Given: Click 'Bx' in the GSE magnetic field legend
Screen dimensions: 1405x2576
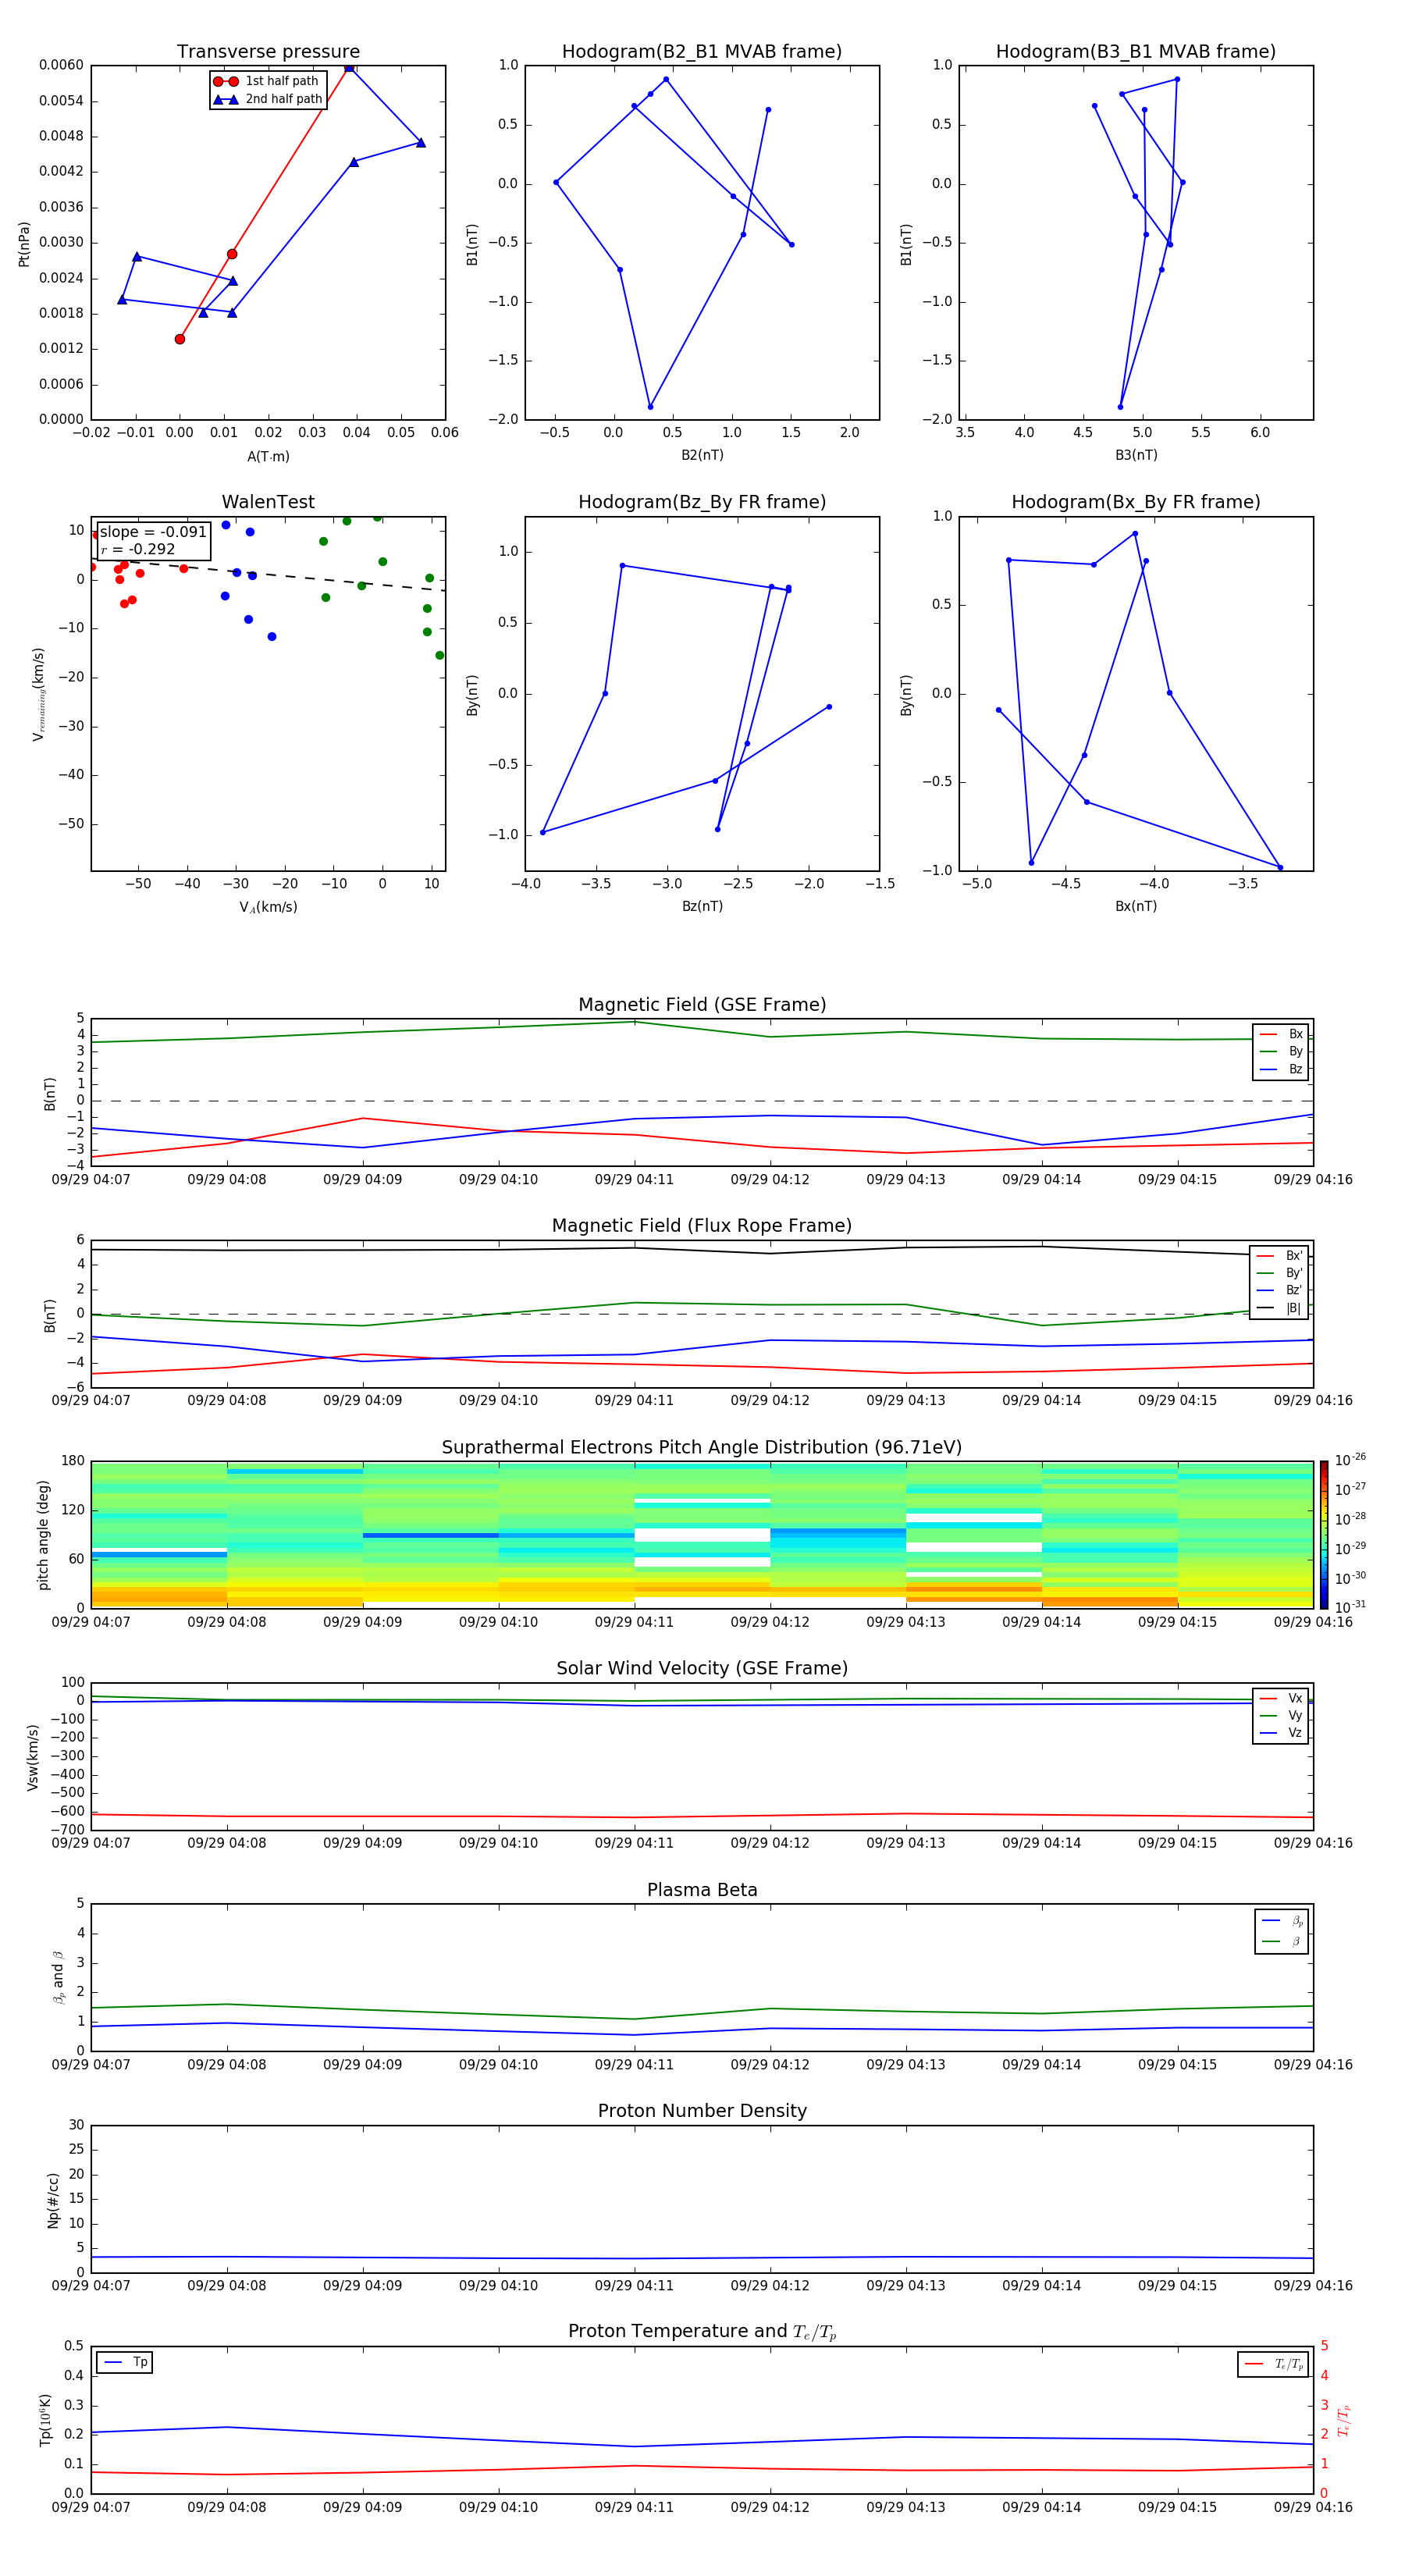Looking at the screenshot, I should [1281, 1034].
